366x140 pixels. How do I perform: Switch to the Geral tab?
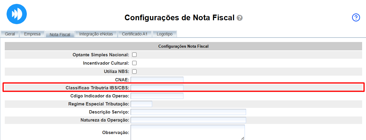coord(10,34)
